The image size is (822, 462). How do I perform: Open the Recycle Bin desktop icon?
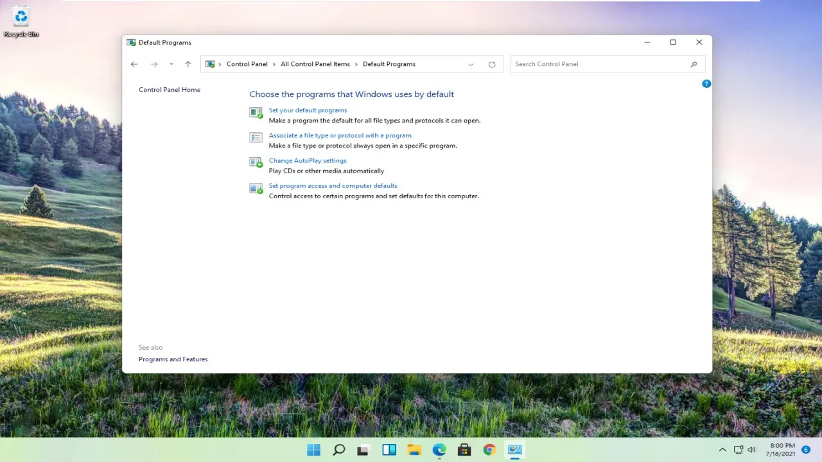tap(21, 22)
